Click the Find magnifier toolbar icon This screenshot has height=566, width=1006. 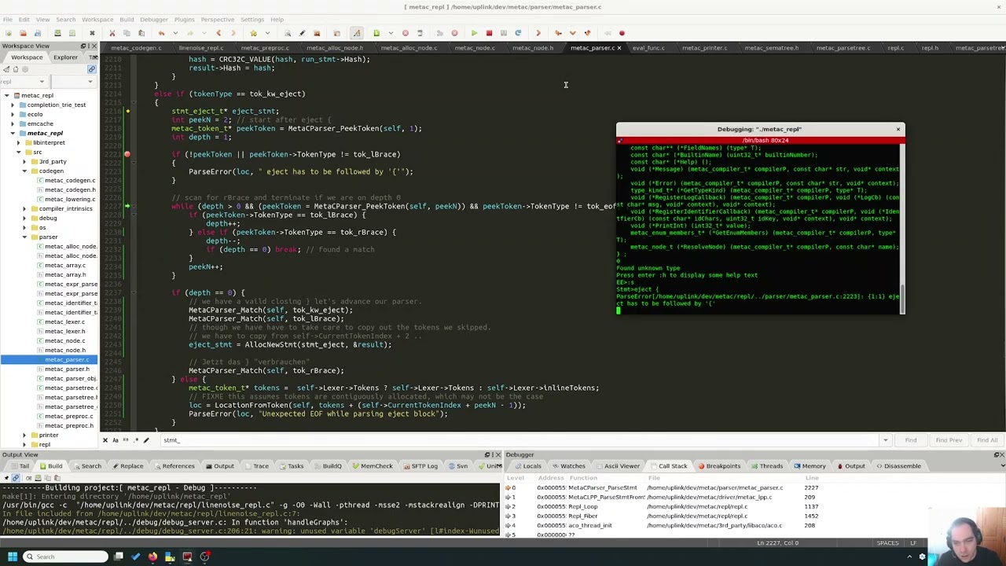(288, 33)
